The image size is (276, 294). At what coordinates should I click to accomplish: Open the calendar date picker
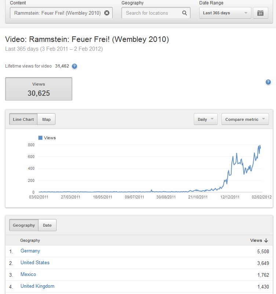point(260,13)
